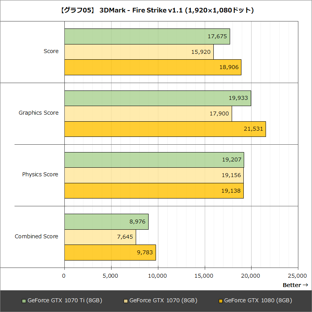
Task: Click the 0 value on the horizontal axis
Action: point(64,275)
